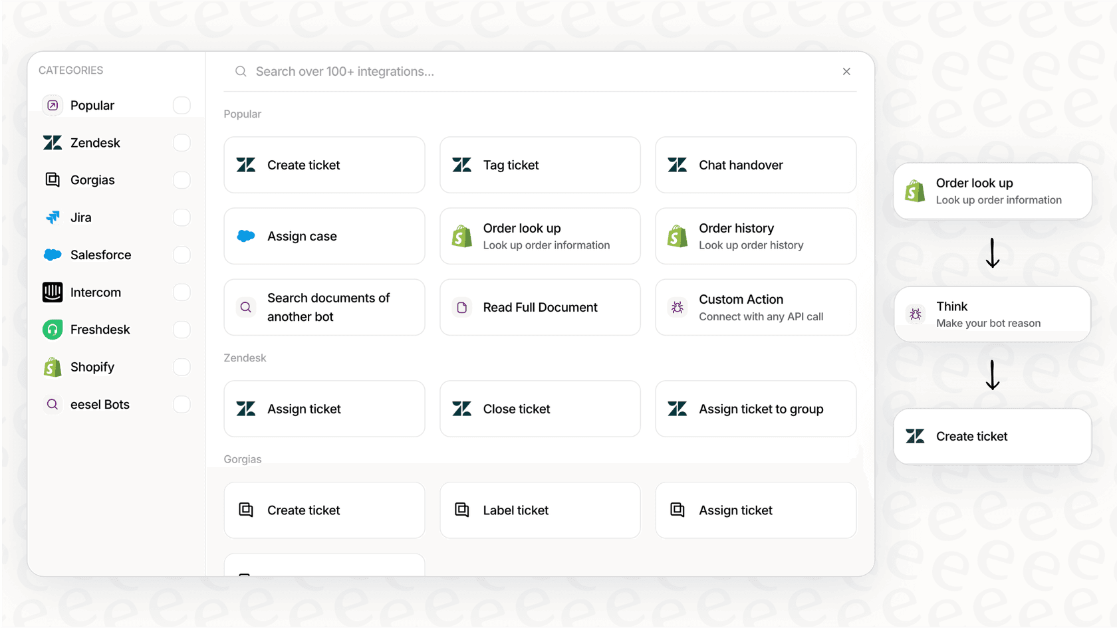
Task: Click the Zendesk icon on Chat handover card
Action: (x=678, y=165)
